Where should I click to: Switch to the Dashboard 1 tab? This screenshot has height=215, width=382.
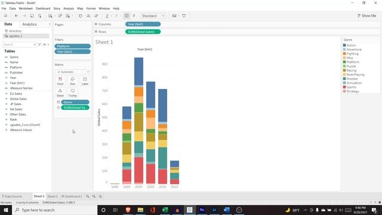[x=72, y=196]
